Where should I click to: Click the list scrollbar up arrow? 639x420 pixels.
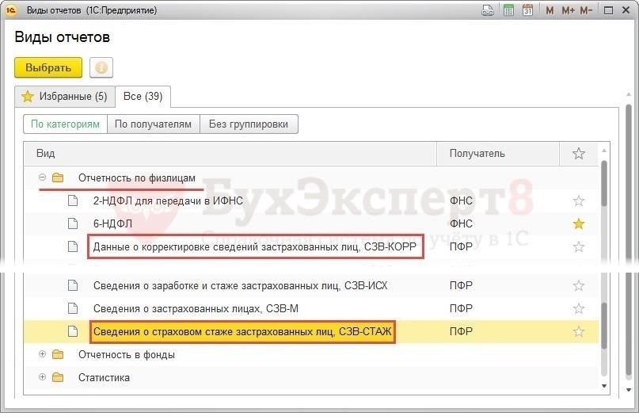tap(604, 151)
